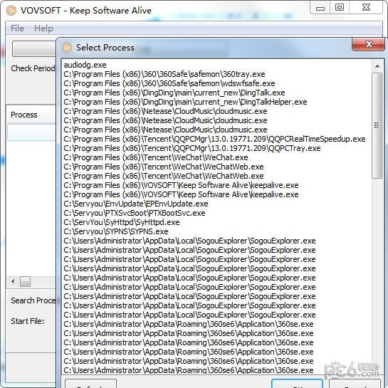Click the process list vertical scrollbar thumb

coord(377,125)
